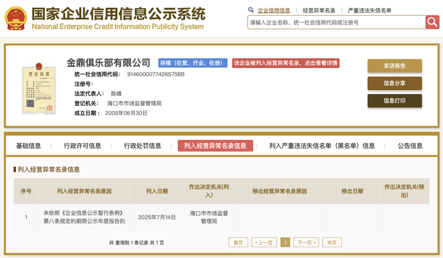Click the section heading 列入经营异常名录信息
443x258 pixels.
pyautogui.click(x=49, y=169)
